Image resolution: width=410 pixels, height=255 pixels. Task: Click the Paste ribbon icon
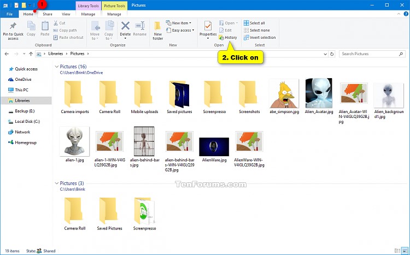45,26
